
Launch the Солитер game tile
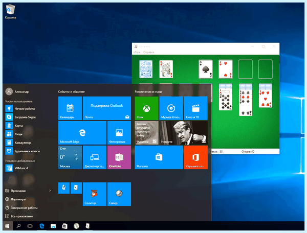95,194
